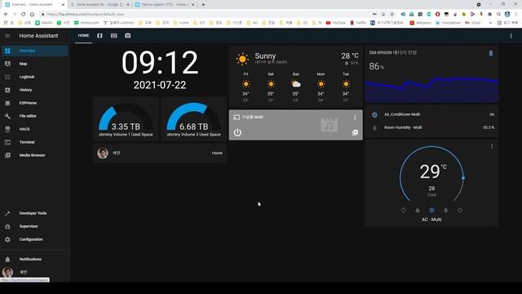
Task: Click the phone battery icon
Action: pyautogui.click(x=491, y=53)
